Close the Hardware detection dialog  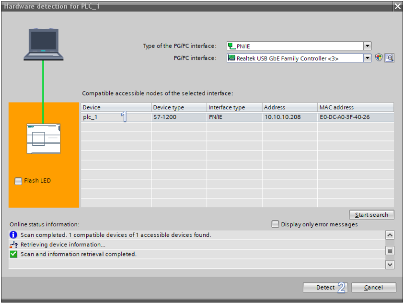[398, 6]
